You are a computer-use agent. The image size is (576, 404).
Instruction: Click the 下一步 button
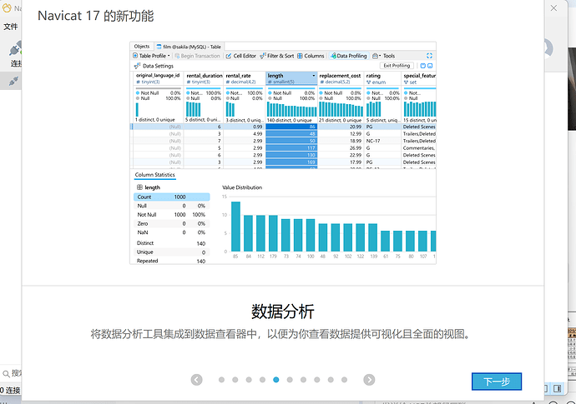coord(496,382)
